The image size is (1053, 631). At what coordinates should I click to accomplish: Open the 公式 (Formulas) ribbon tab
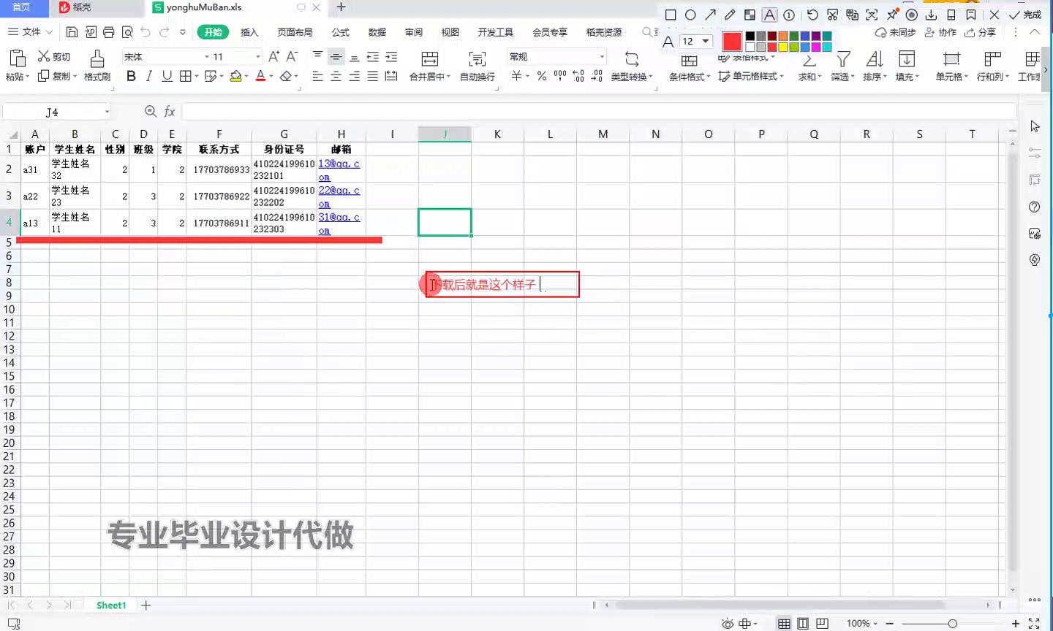click(x=340, y=32)
